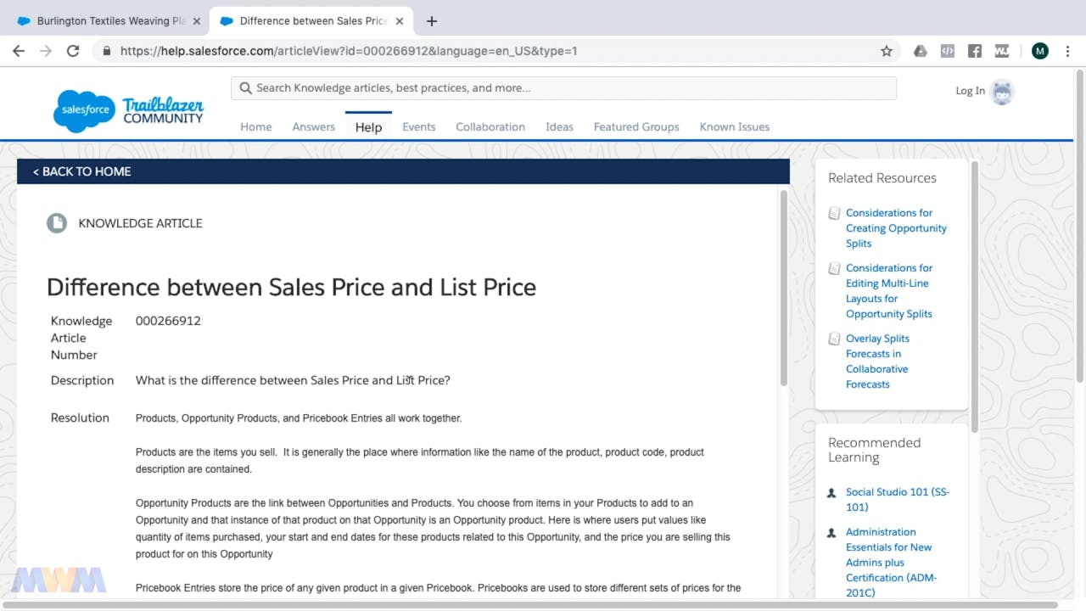Click the Trailblazer Community logo text
Image resolution: width=1086 pixels, height=611 pixels.
[x=163, y=111]
